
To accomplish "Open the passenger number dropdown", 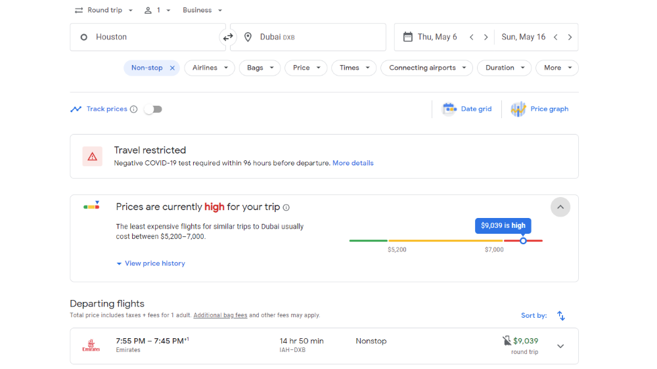I will (x=158, y=11).
